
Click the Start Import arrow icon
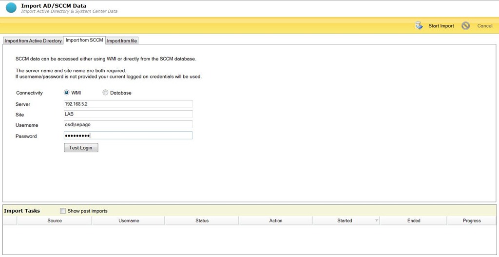[419, 26]
